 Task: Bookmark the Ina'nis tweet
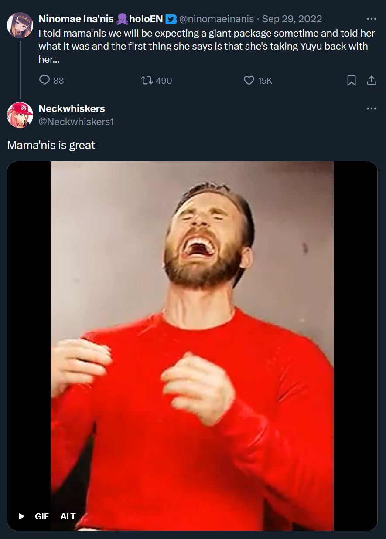point(352,81)
